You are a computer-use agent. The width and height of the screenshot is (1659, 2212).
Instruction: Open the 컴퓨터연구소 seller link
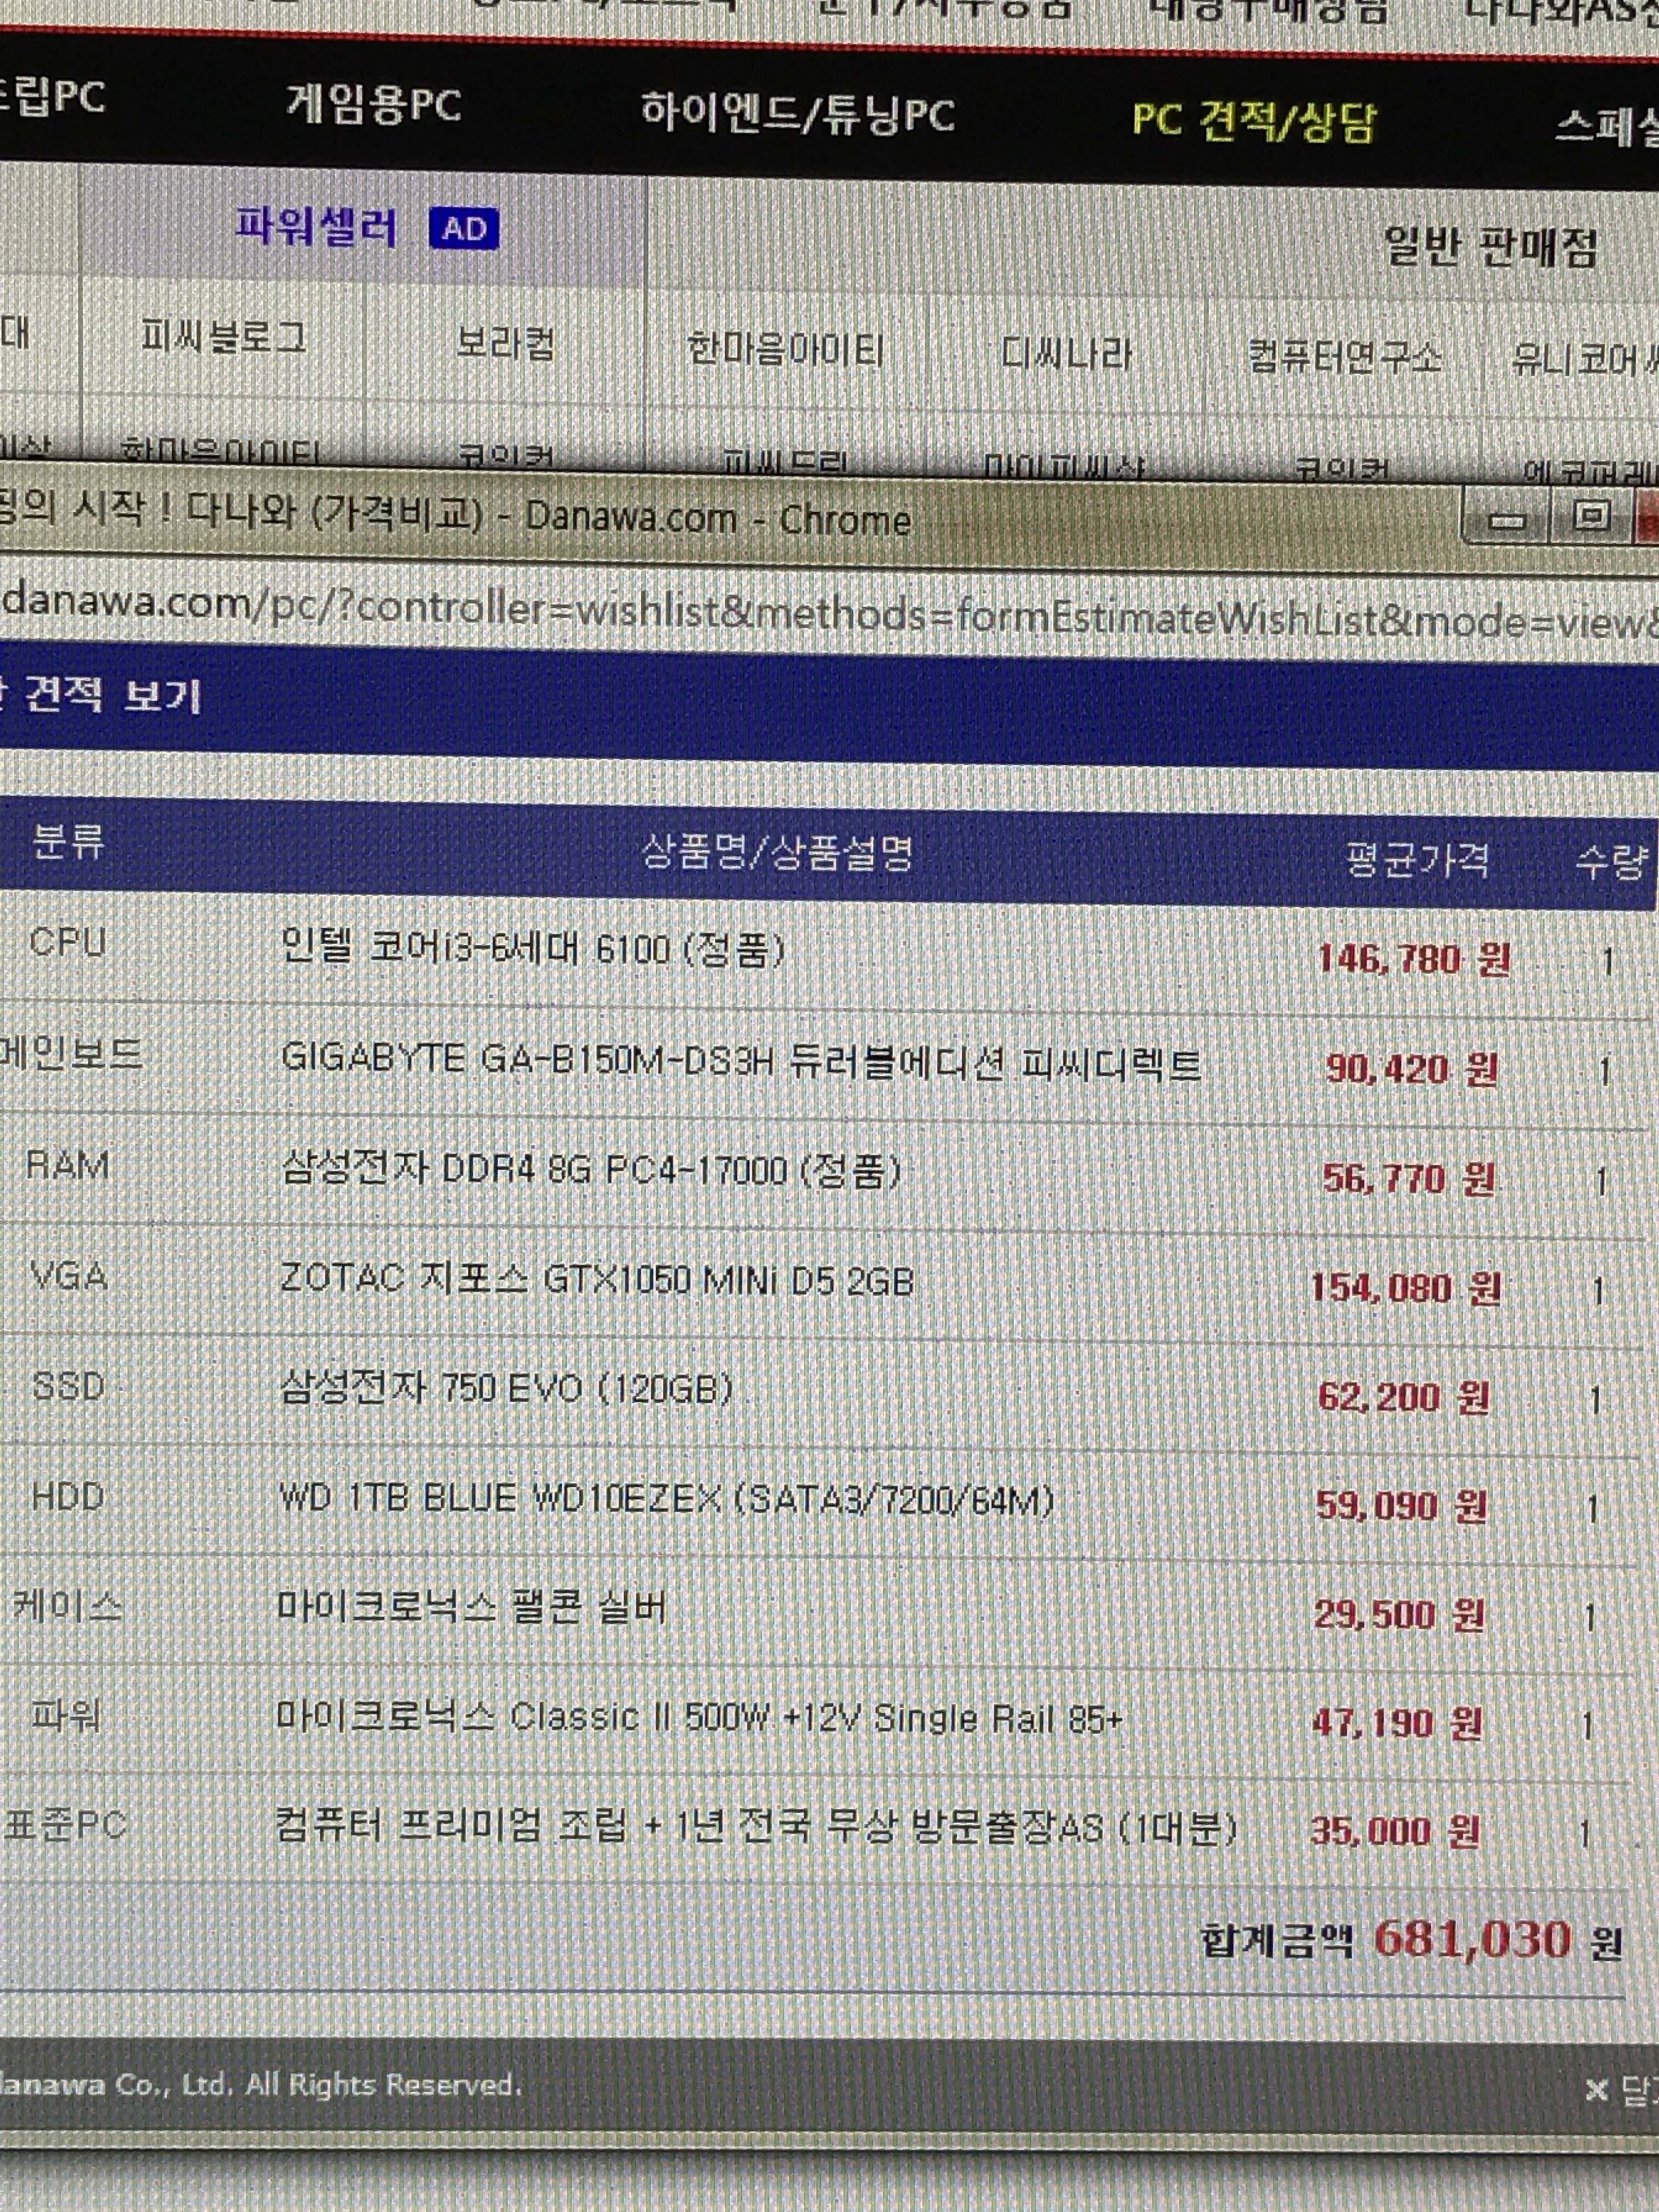(1345, 357)
